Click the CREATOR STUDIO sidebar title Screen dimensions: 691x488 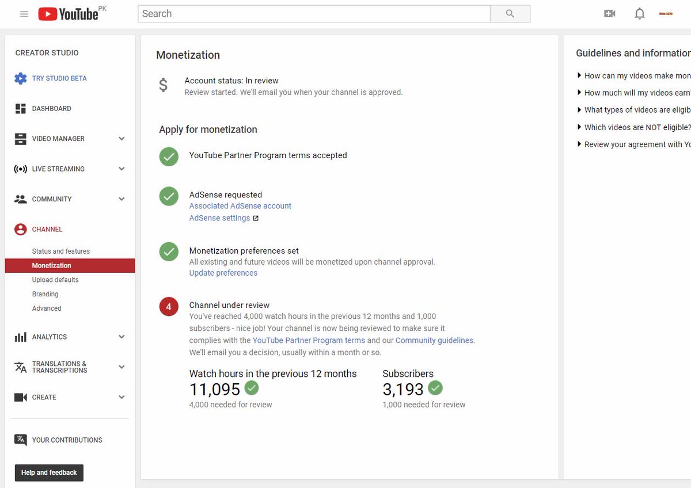47,53
